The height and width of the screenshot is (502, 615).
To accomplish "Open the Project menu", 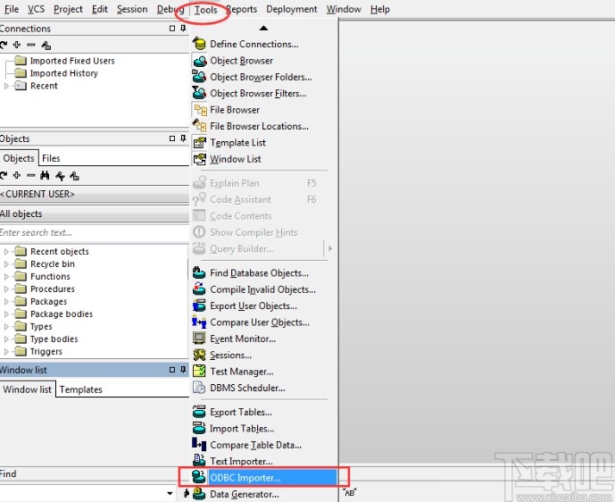I will [x=68, y=9].
